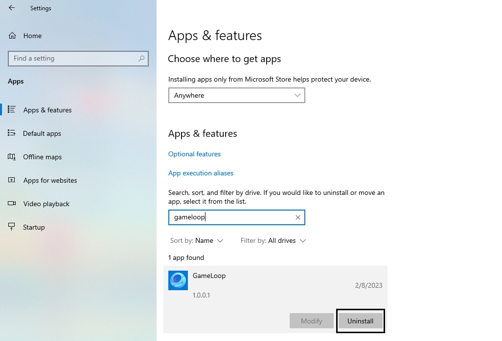Open the Sort by Name dropdown
This screenshot has width=502, height=341.
198,240
